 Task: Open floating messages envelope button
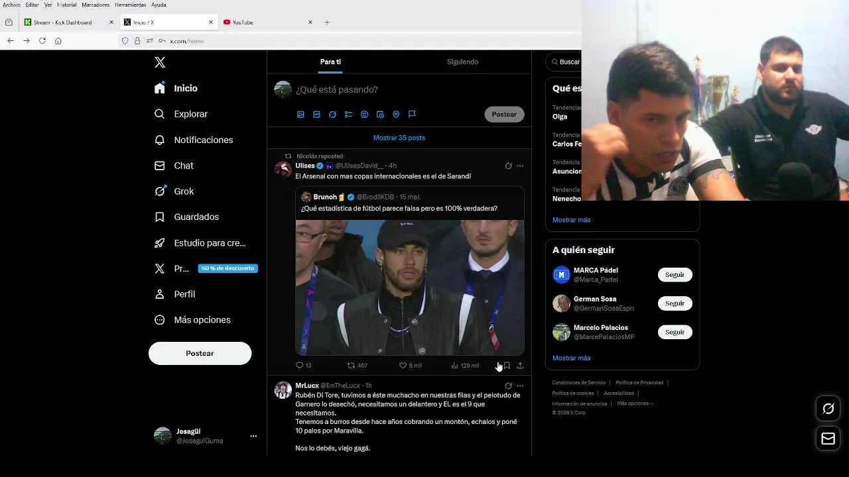(828, 439)
